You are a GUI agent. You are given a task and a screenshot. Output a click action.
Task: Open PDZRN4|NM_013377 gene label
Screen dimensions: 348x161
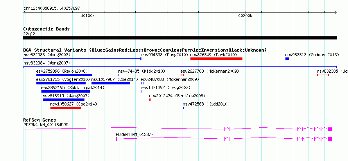(135, 134)
